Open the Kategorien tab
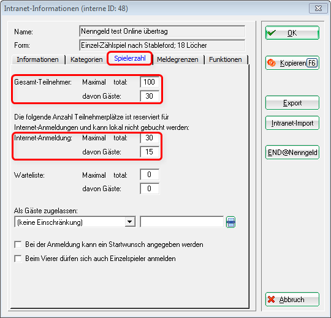This screenshot has width=331, height=318. point(86,59)
